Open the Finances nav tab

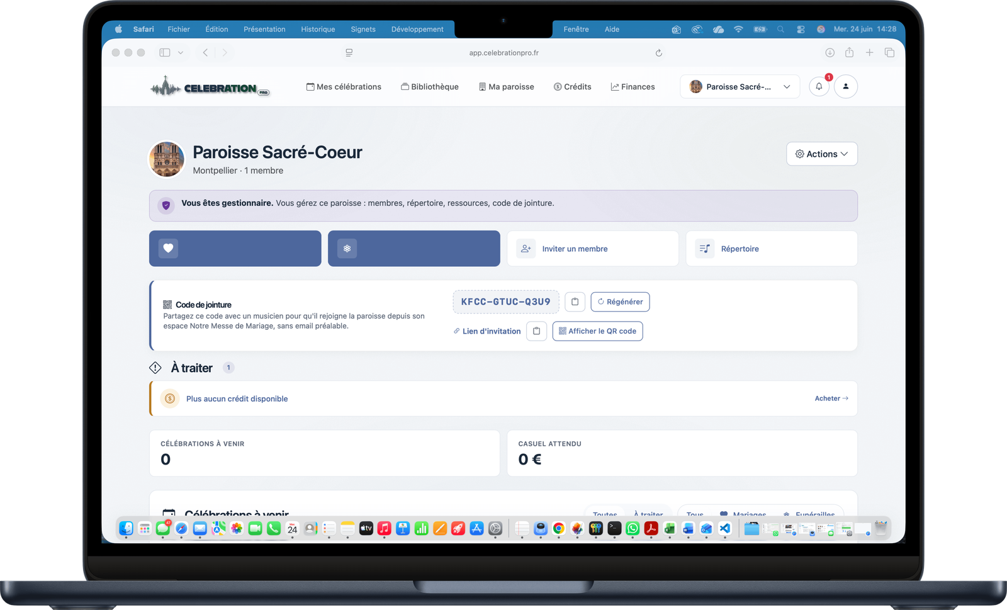click(x=633, y=87)
